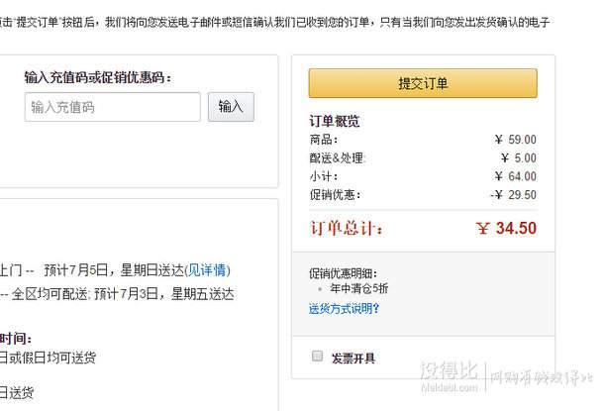Screen dimensions: 604x411
Task: Click the 年中清仓5折 promotion item
Action: tap(359, 288)
